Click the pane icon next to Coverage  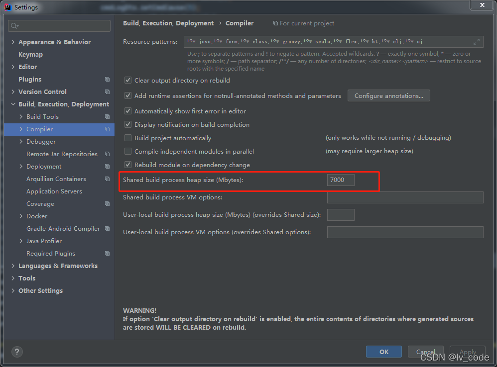click(x=107, y=203)
